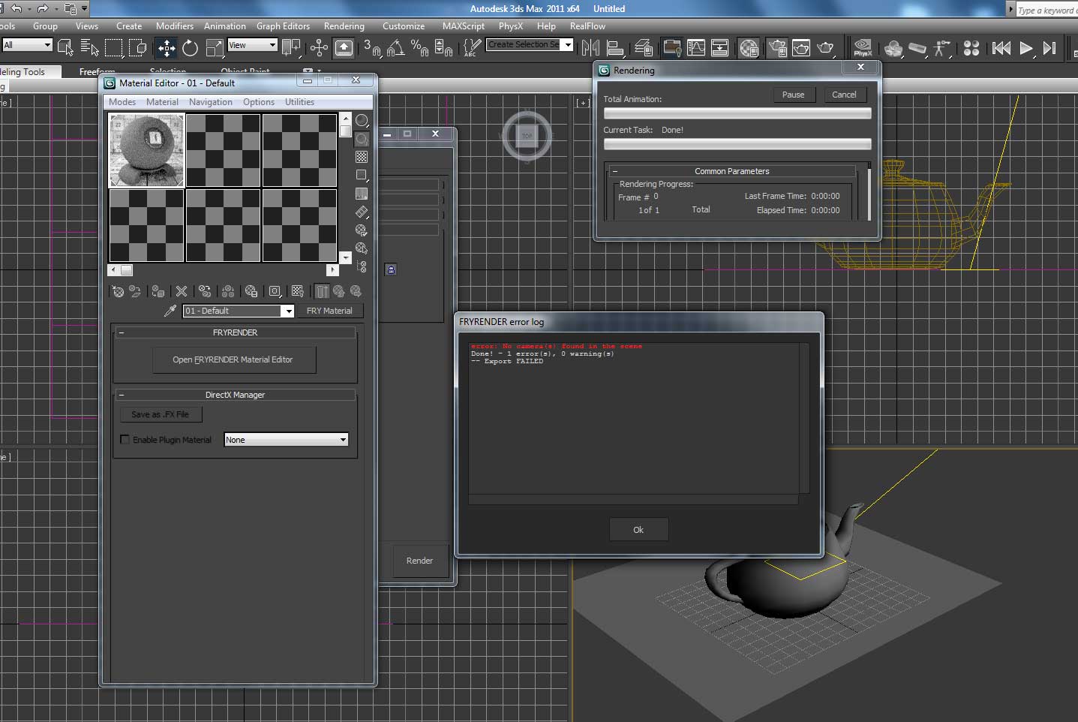This screenshot has width=1078, height=722.
Task: Click Get Material icon
Action: (118, 291)
